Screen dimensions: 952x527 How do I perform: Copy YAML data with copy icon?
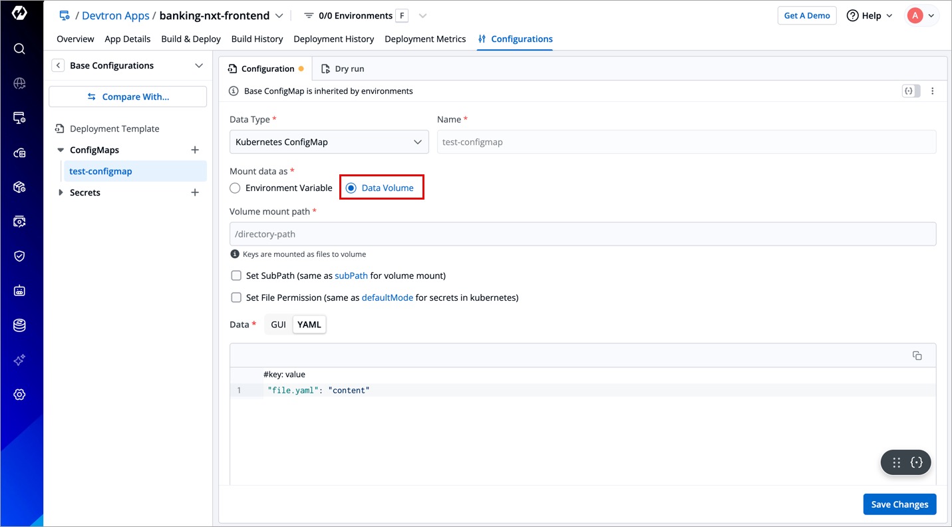click(917, 356)
